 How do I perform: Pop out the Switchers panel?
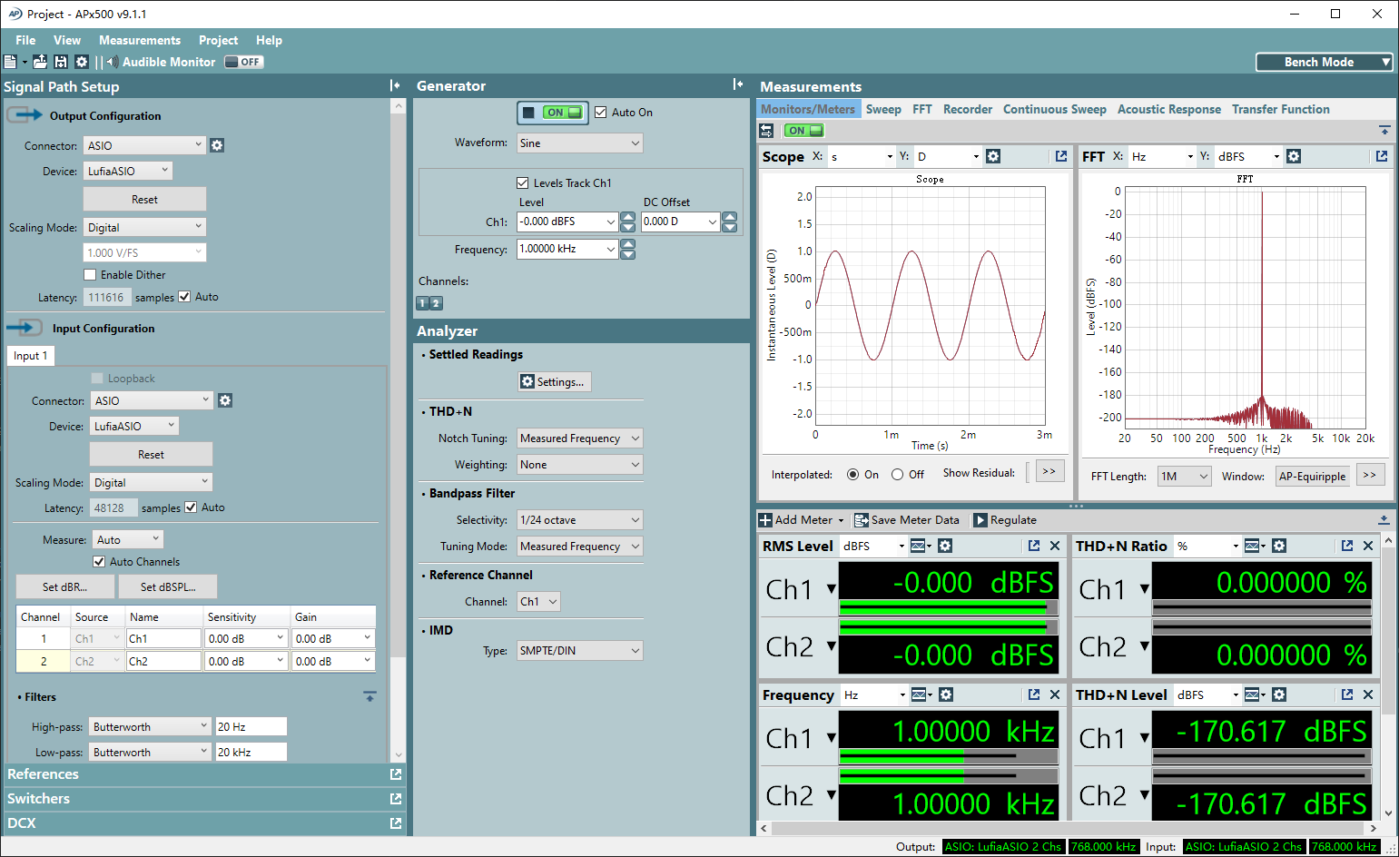pyautogui.click(x=396, y=799)
